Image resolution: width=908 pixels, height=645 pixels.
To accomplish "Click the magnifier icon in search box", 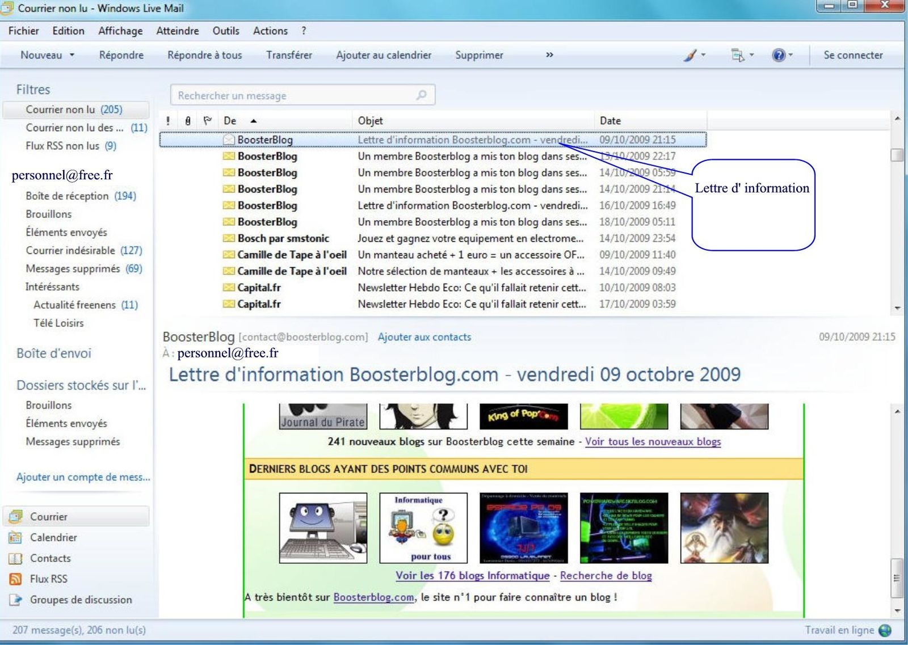I will [421, 95].
